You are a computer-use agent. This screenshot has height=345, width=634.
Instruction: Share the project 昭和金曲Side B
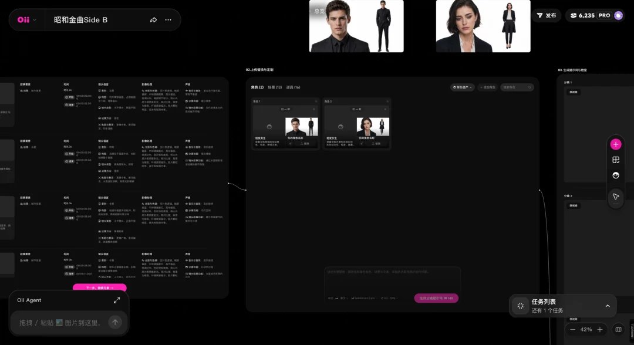coord(153,20)
